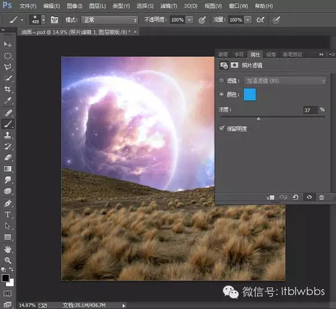336x309 pixels.
Task: Open the brush preset picker dropdown
Action: tap(43, 20)
